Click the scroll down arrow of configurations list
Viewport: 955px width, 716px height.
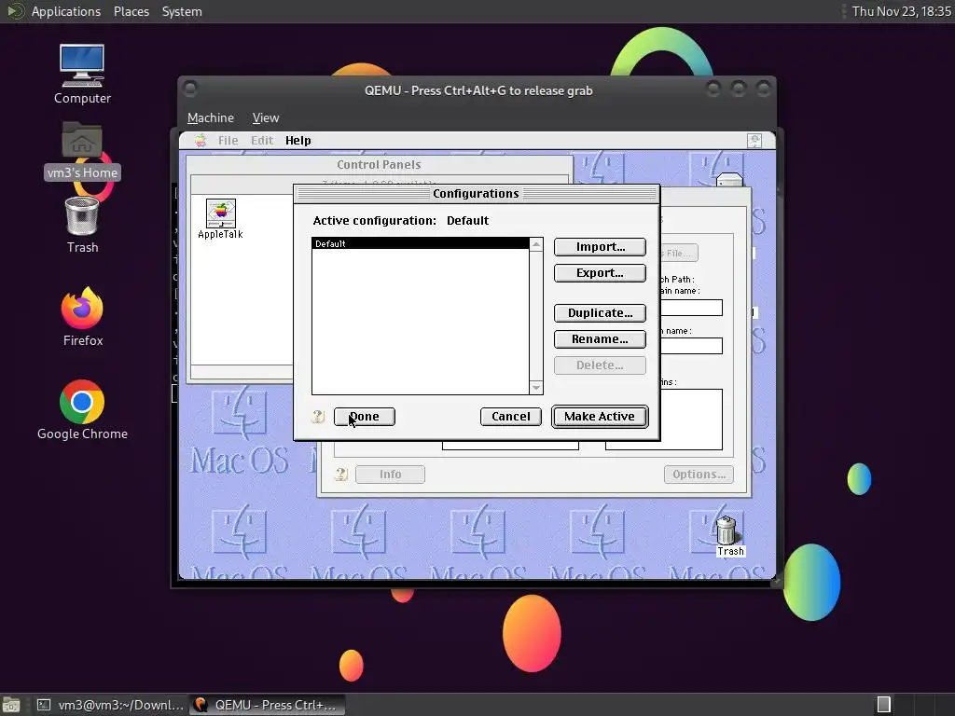coord(536,387)
